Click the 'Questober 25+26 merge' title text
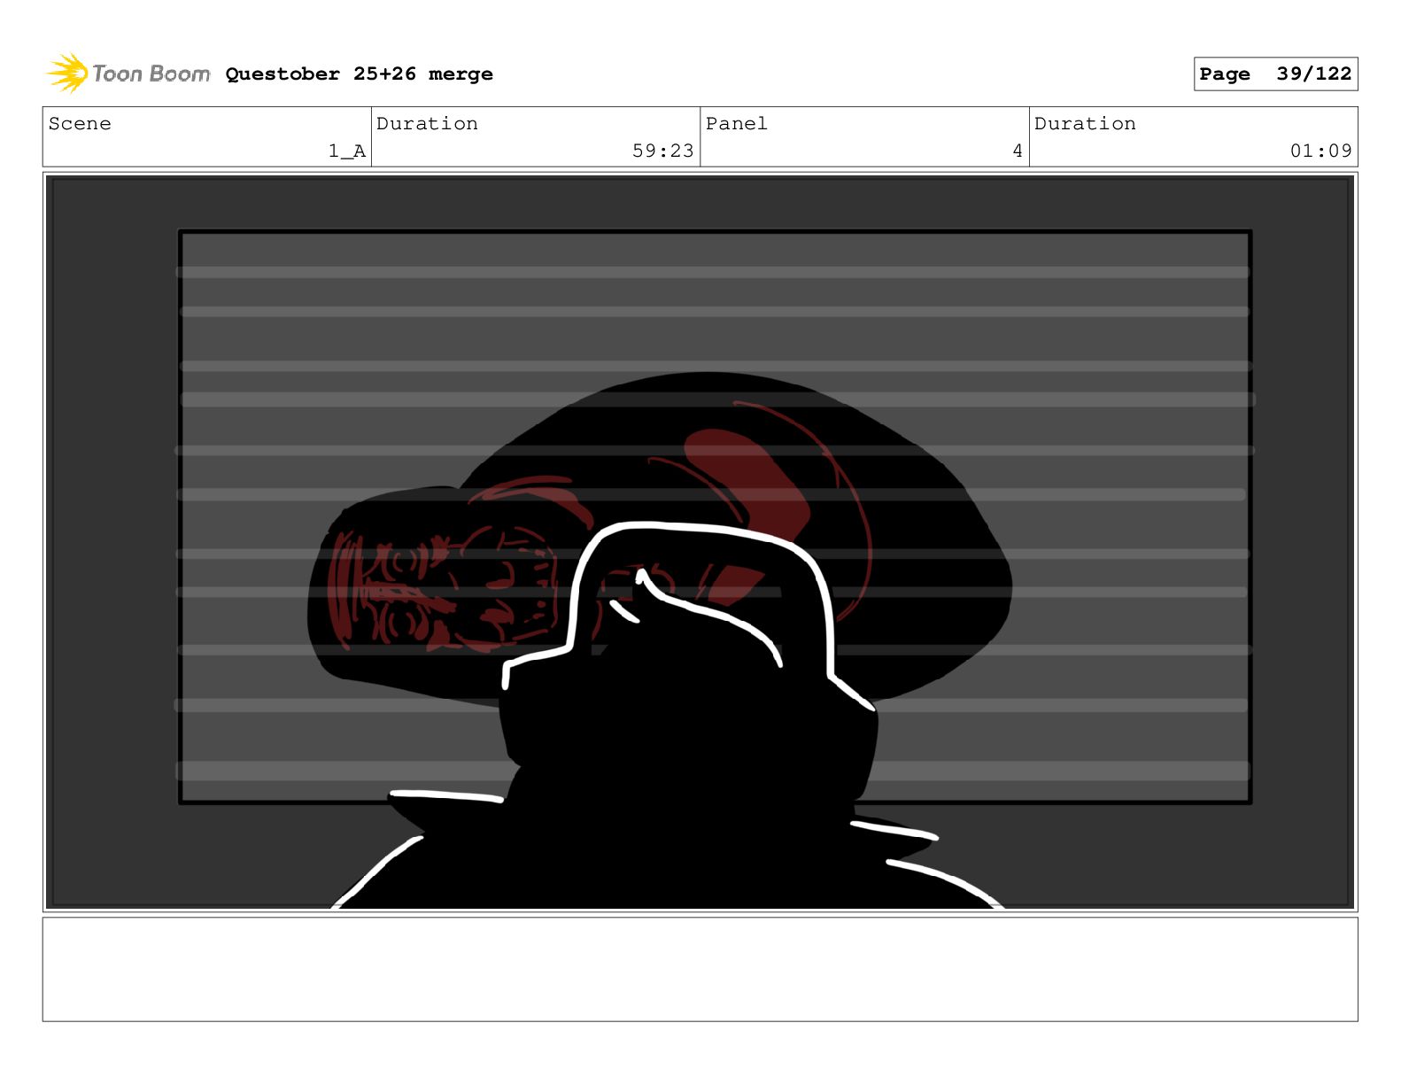The image size is (1401, 1085). 359,74
